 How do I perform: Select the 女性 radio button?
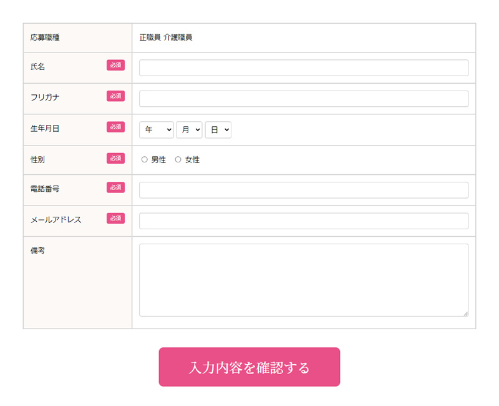pos(178,159)
